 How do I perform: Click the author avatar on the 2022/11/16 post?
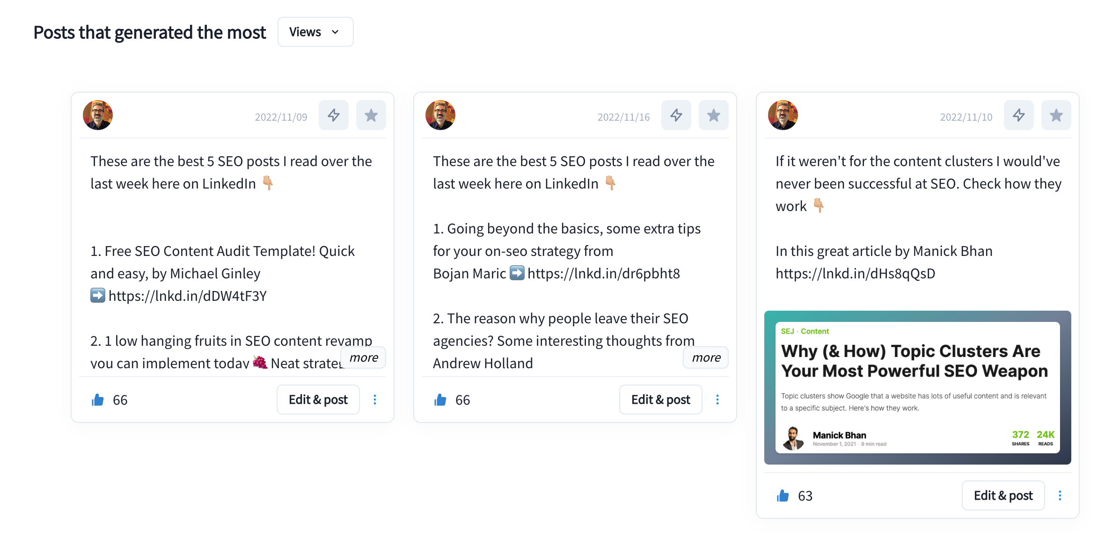(x=440, y=115)
